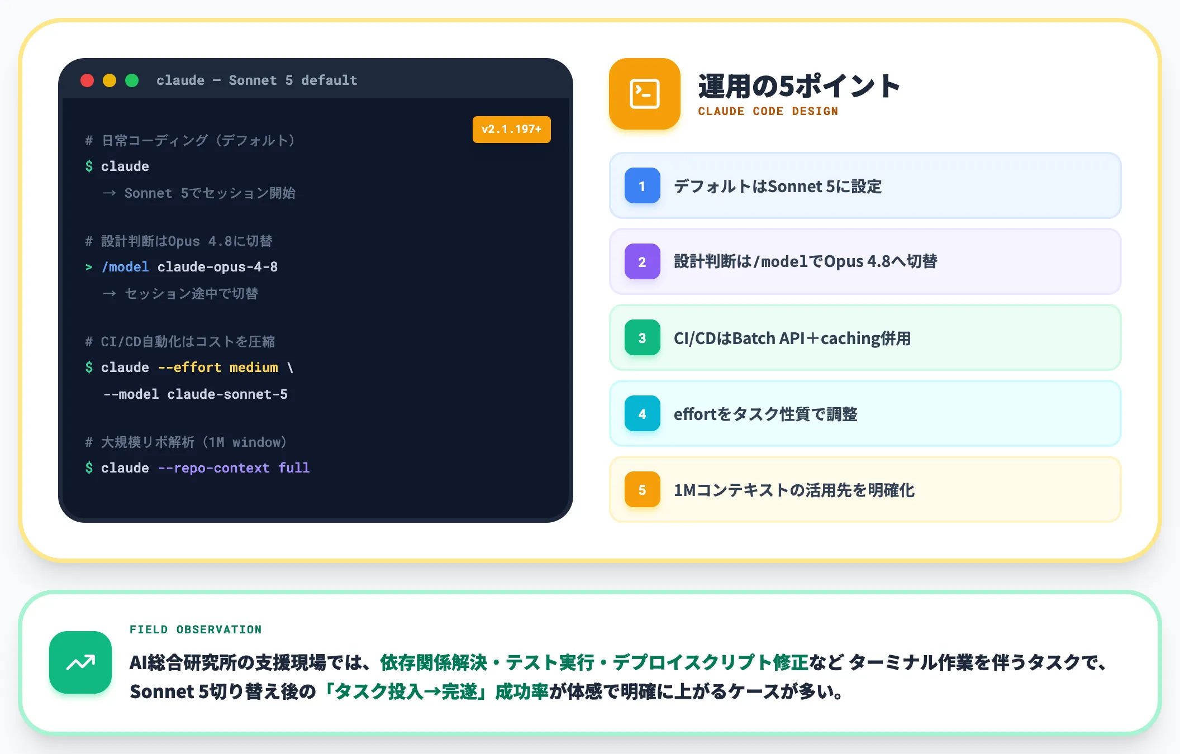Click the output '→ セッション途中で切替'
This screenshot has width=1180, height=754.
click(180, 293)
